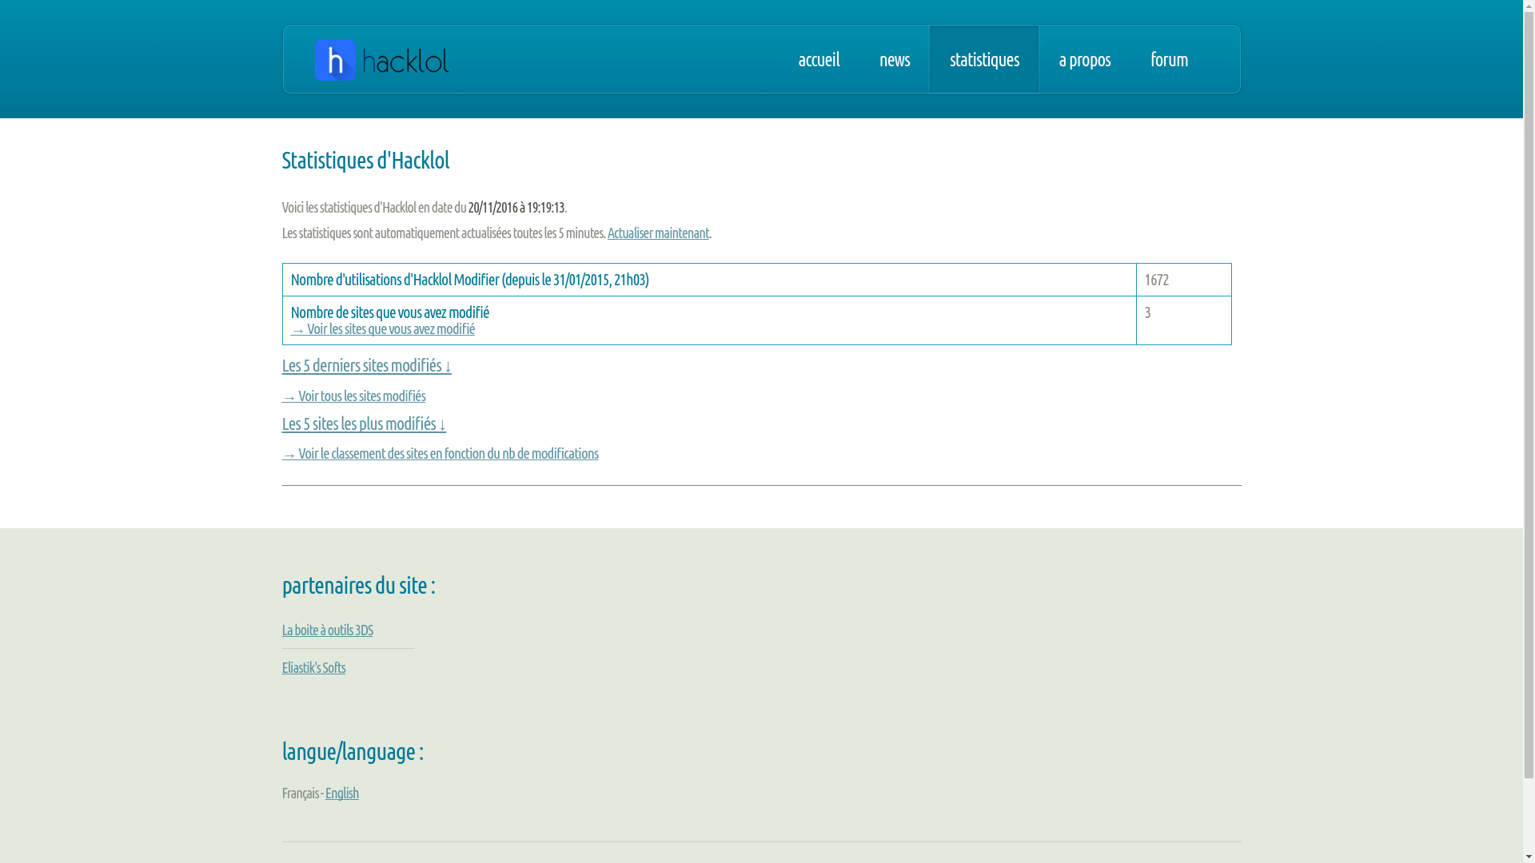Screen dimensions: 1535x863
Task: Select the statistiques tab
Action: tap(984, 59)
